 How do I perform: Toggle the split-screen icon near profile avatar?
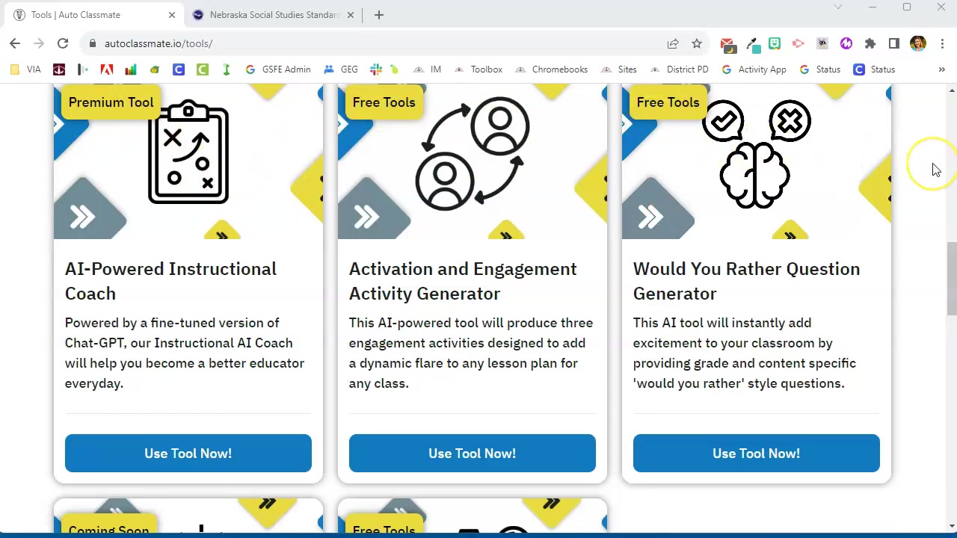[x=893, y=43]
